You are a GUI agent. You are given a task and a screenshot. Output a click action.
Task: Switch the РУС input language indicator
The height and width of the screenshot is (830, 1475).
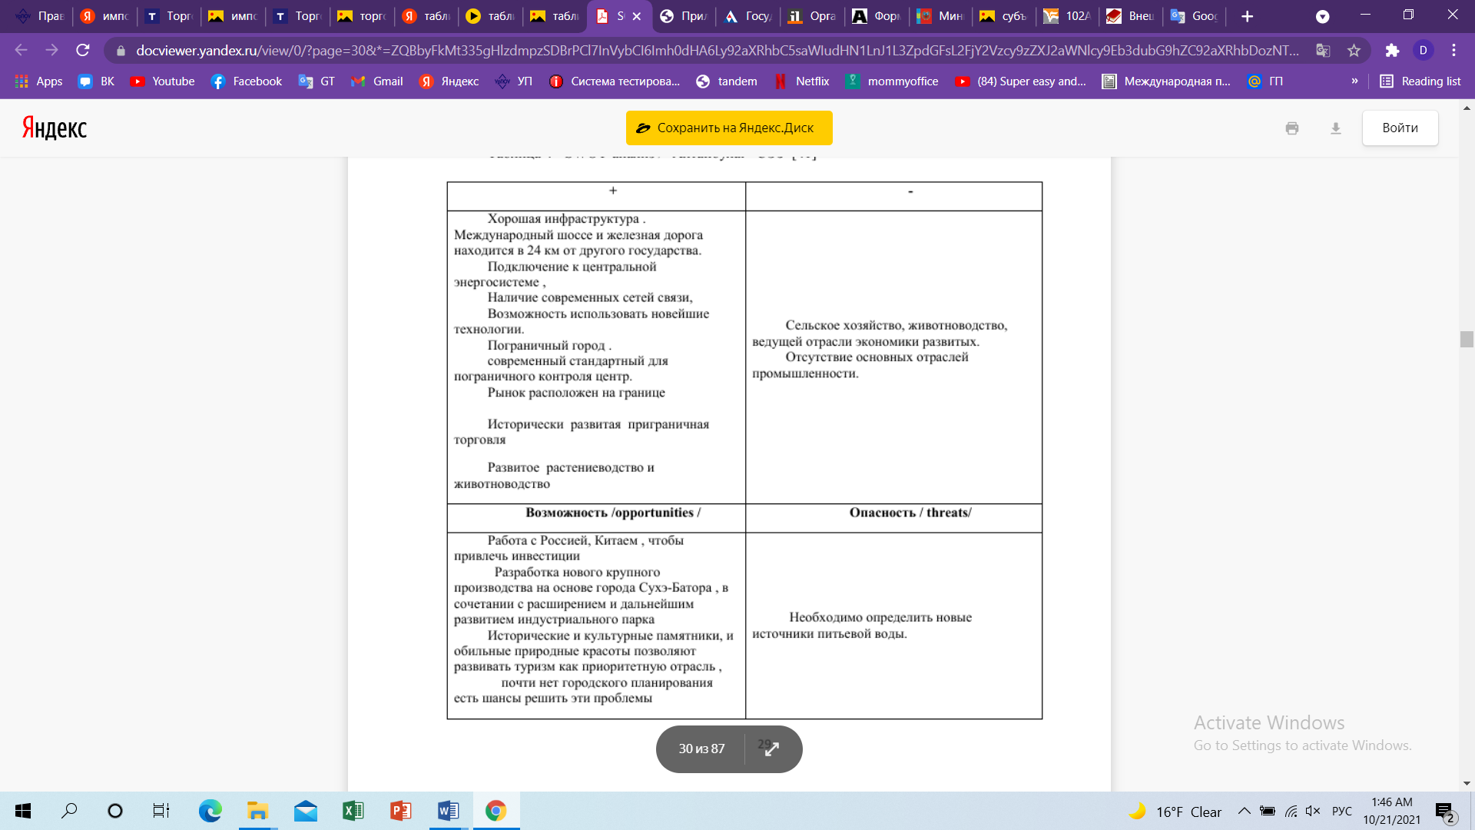click(x=1342, y=811)
